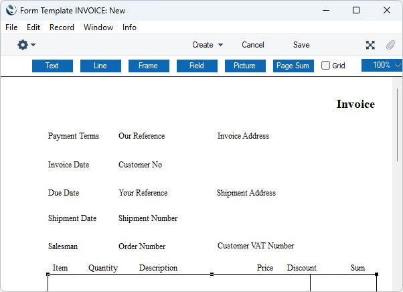Open the Window menu
The height and width of the screenshot is (292, 403).
point(98,27)
